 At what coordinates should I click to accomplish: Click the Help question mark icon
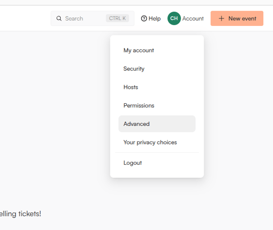point(144,18)
